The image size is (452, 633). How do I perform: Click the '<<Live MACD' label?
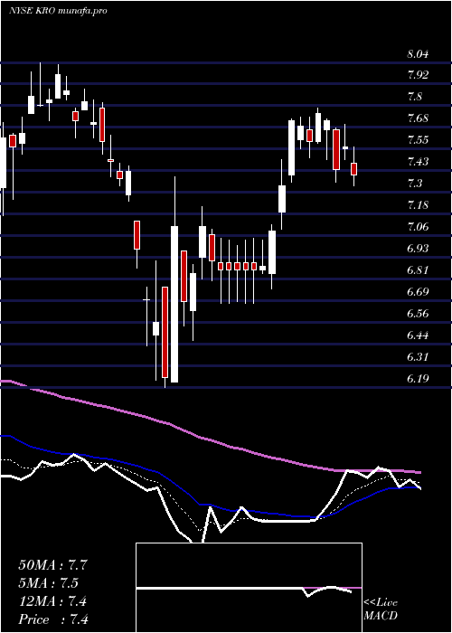click(x=381, y=609)
